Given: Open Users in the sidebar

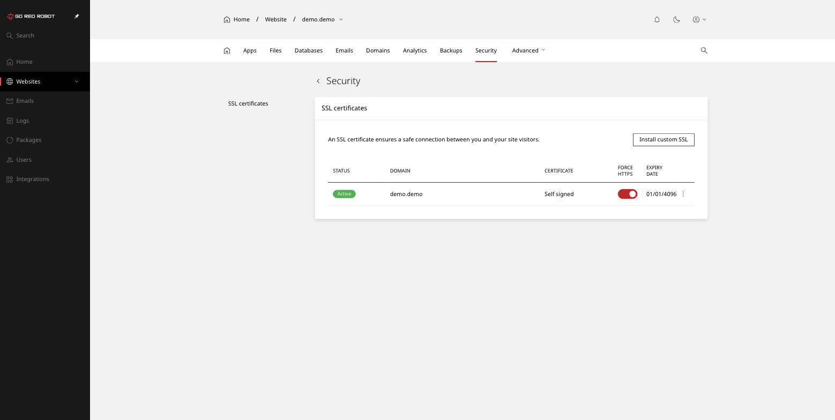Looking at the screenshot, I should 45,160.
